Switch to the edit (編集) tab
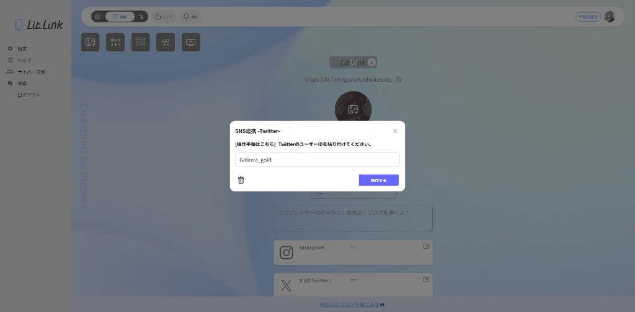The height and width of the screenshot is (312, 635). [120, 17]
